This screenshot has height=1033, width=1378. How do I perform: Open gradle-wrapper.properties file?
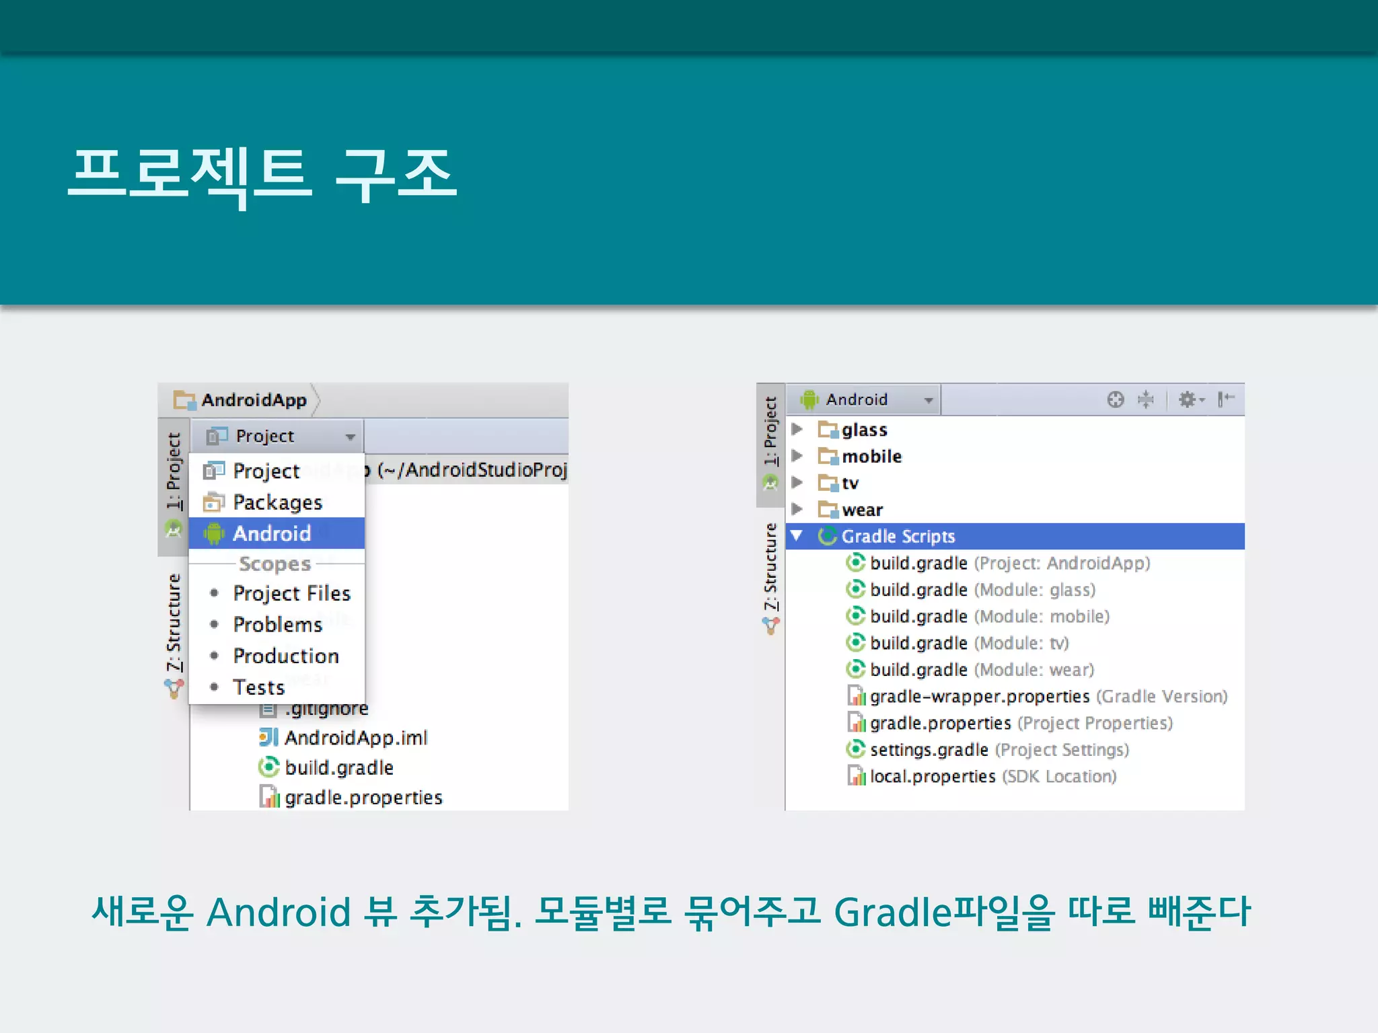point(1038,696)
